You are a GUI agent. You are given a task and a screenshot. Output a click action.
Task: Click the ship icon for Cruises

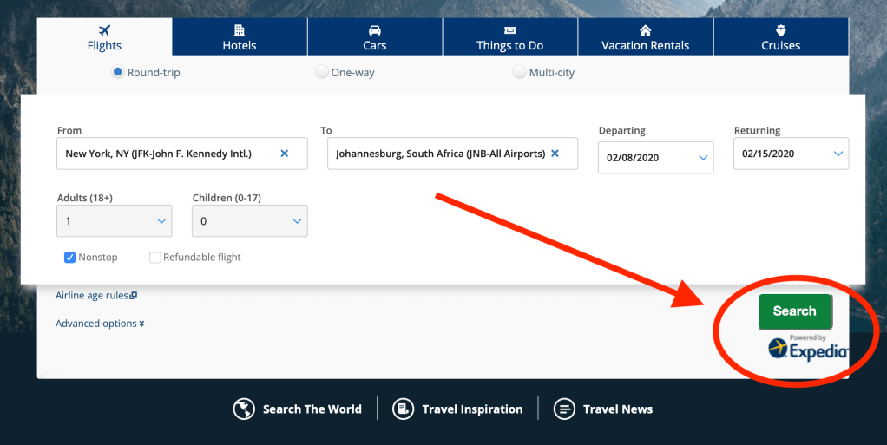coord(780,30)
